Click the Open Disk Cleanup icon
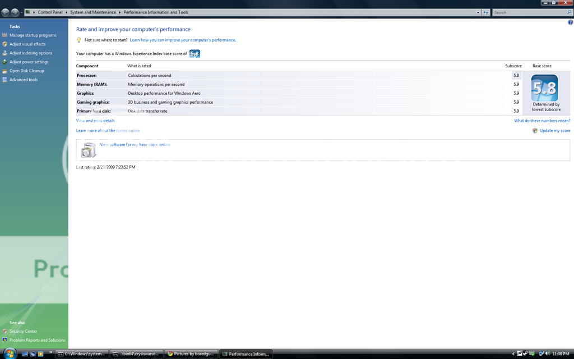This screenshot has height=359, width=574. coord(4,71)
